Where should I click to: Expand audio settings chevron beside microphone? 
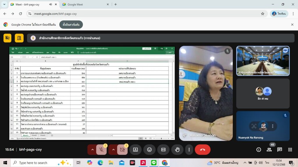click(x=93, y=150)
